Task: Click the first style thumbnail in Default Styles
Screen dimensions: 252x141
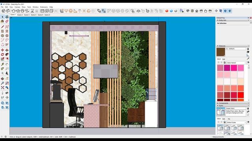Action: click(220, 128)
